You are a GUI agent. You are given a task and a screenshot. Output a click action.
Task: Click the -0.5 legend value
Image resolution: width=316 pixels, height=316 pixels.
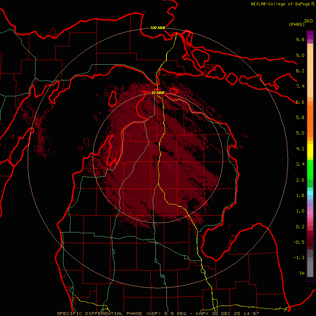pyautogui.click(x=299, y=242)
